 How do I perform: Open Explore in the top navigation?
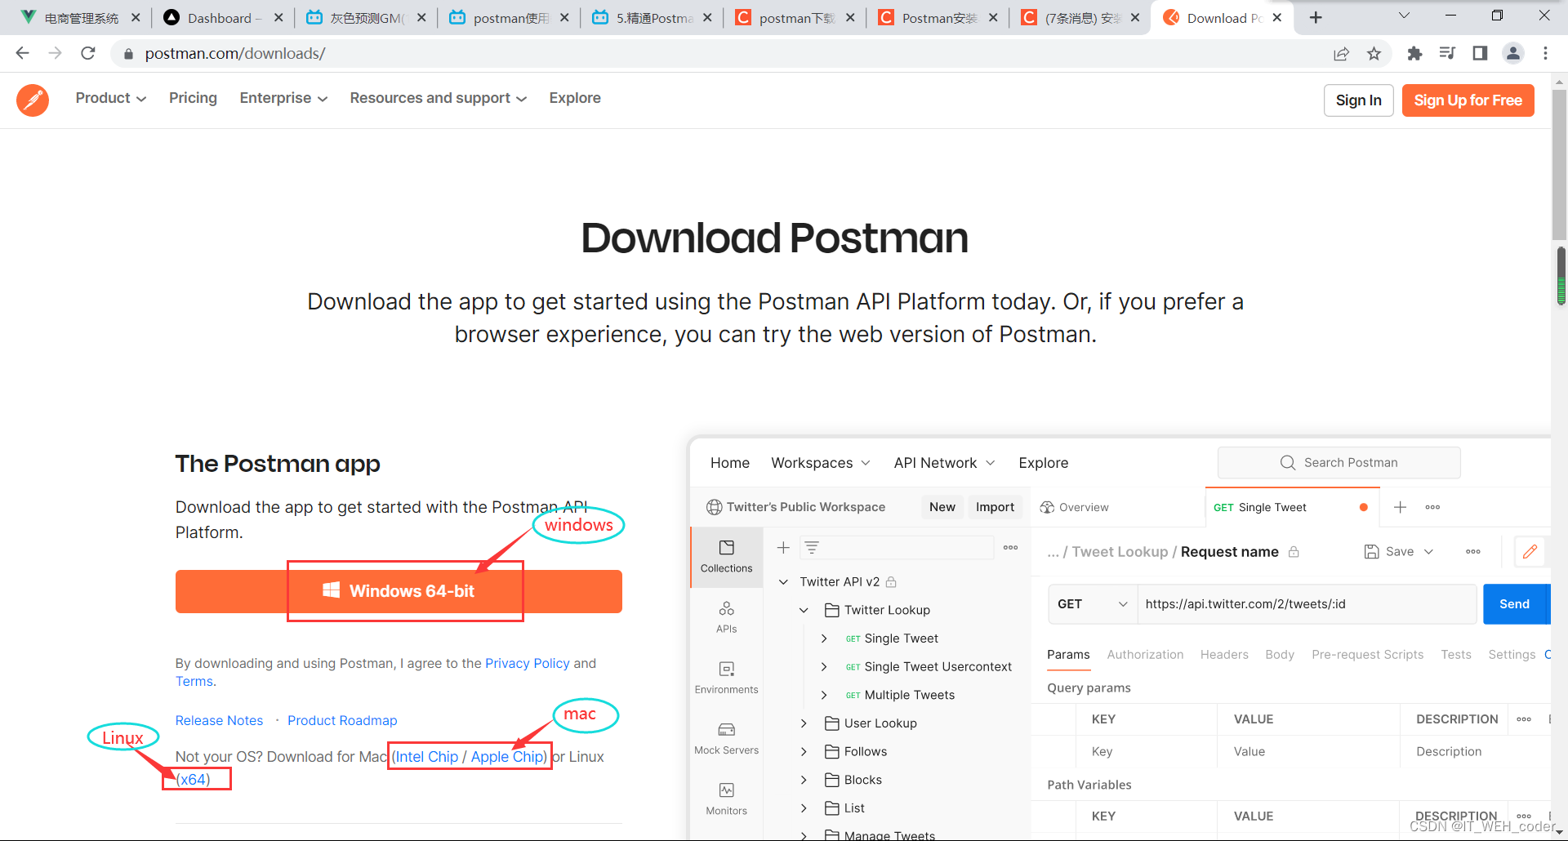[575, 98]
